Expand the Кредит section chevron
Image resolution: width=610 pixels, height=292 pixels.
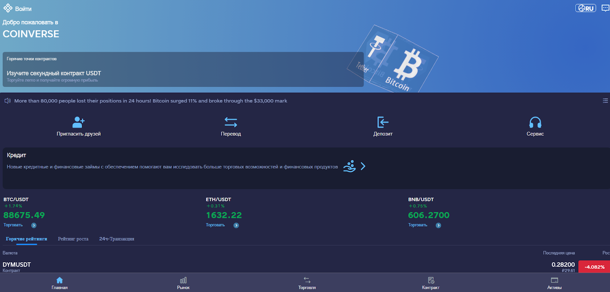click(x=363, y=166)
